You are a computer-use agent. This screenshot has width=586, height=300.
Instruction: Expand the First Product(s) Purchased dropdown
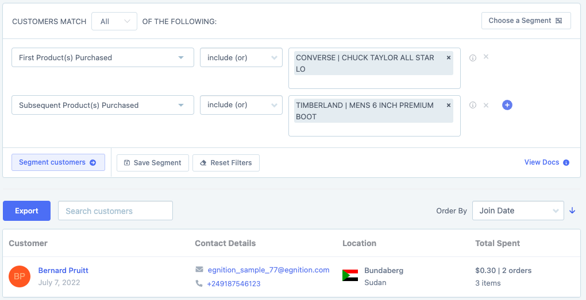coord(102,57)
